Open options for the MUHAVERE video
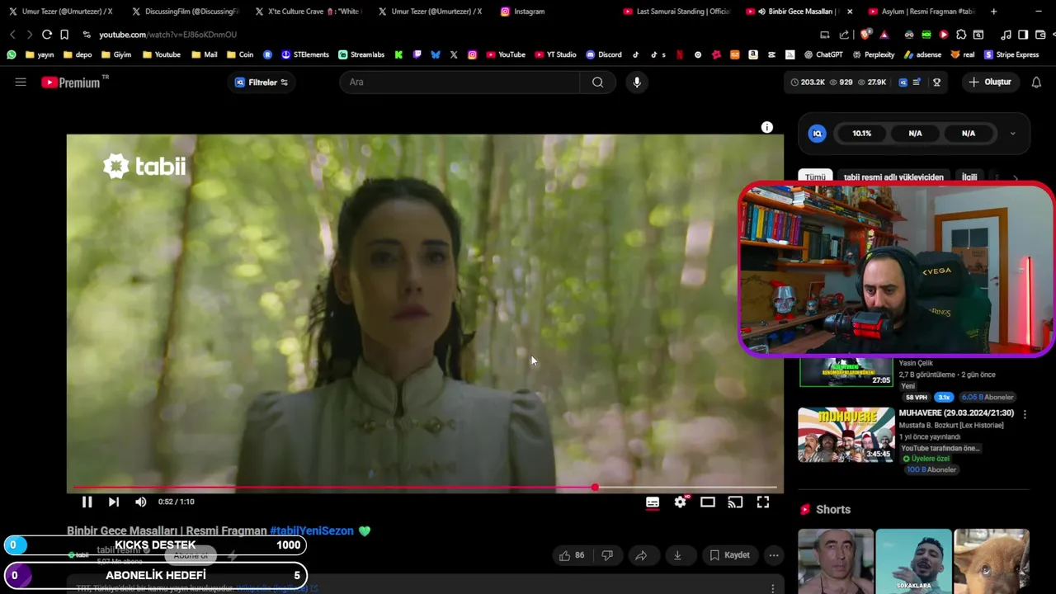Viewport: 1056px width, 594px height. coord(1025,414)
